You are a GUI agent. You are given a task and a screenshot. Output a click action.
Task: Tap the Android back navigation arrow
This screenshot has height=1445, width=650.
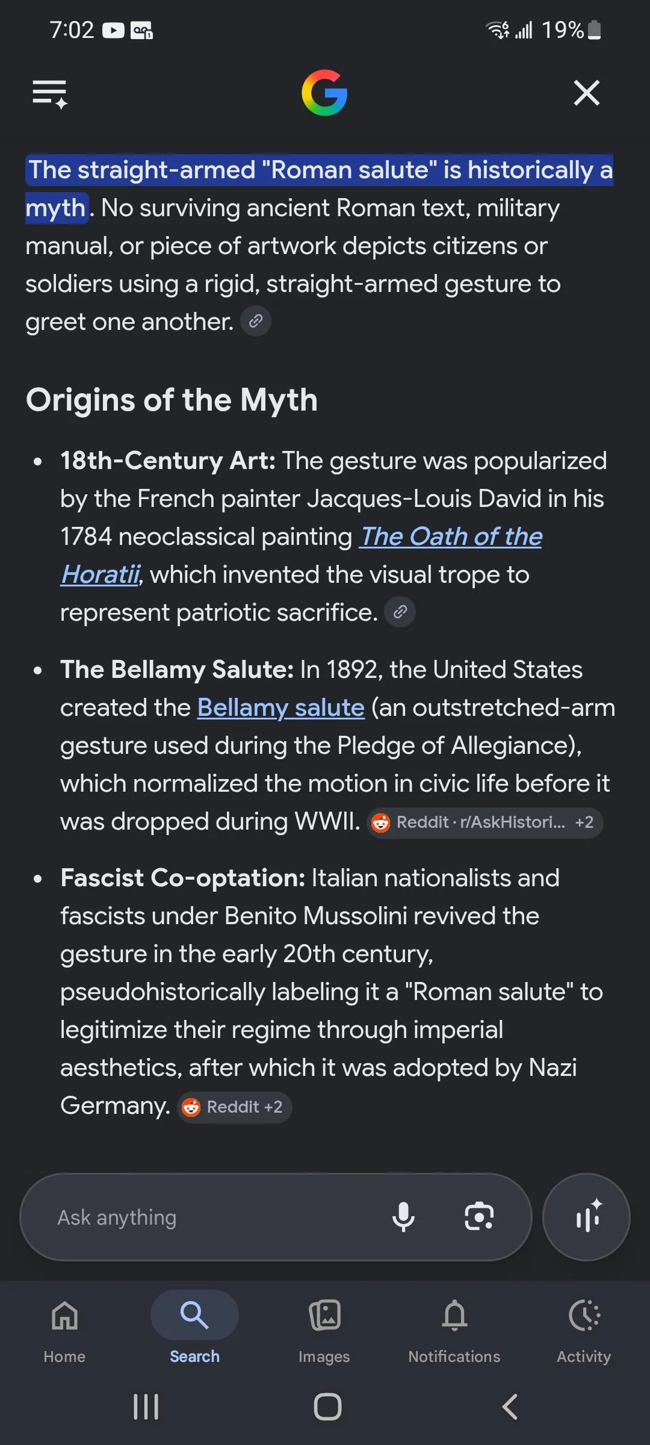(x=510, y=1407)
